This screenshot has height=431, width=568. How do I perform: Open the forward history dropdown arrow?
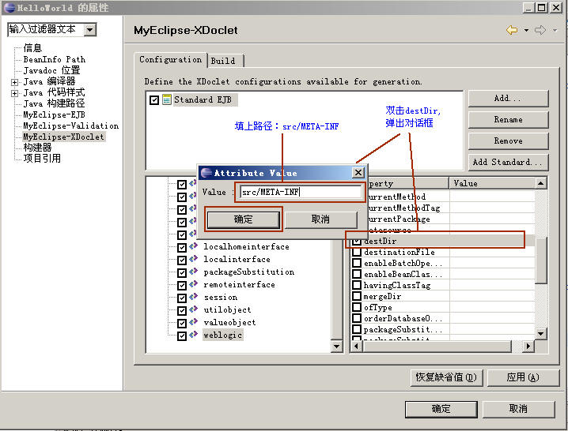pos(555,30)
